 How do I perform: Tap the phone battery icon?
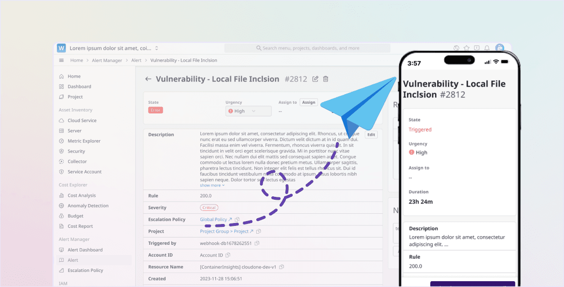[505, 62]
